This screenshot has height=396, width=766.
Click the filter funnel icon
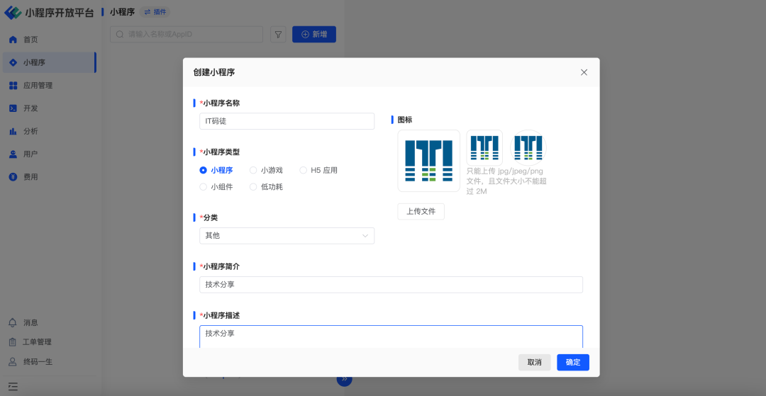coord(278,34)
